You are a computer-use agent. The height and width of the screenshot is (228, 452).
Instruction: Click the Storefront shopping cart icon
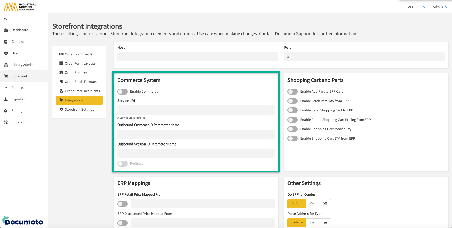pyautogui.click(x=6, y=76)
